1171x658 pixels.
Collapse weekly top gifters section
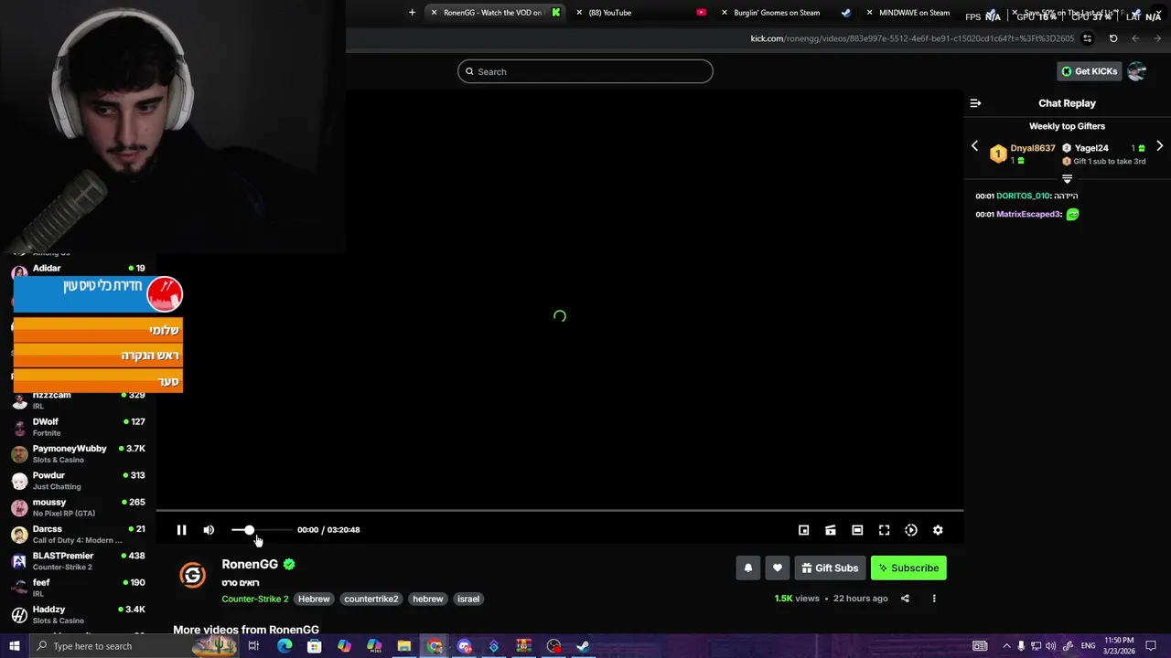[1067, 178]
